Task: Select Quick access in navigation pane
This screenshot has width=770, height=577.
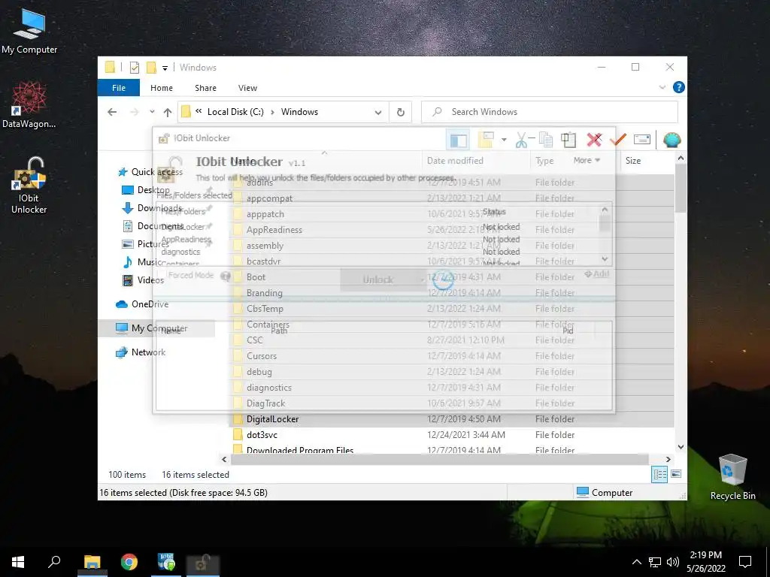Action: [150, 172]
